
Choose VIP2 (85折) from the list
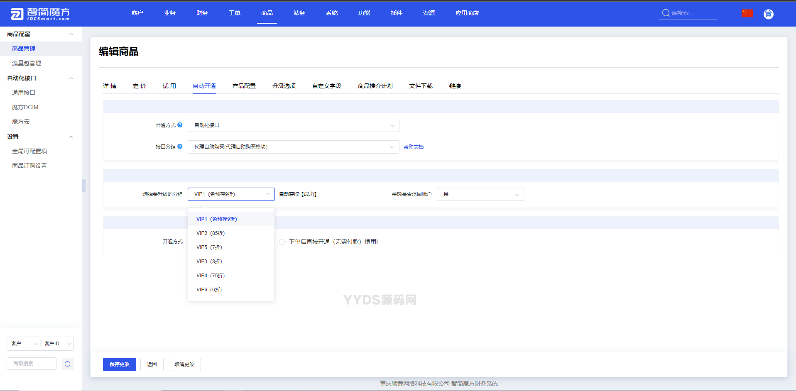[x=211, y=233]
